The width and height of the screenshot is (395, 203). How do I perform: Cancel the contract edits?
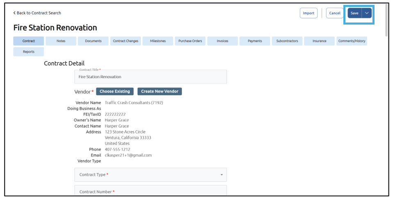coord(335,13)
